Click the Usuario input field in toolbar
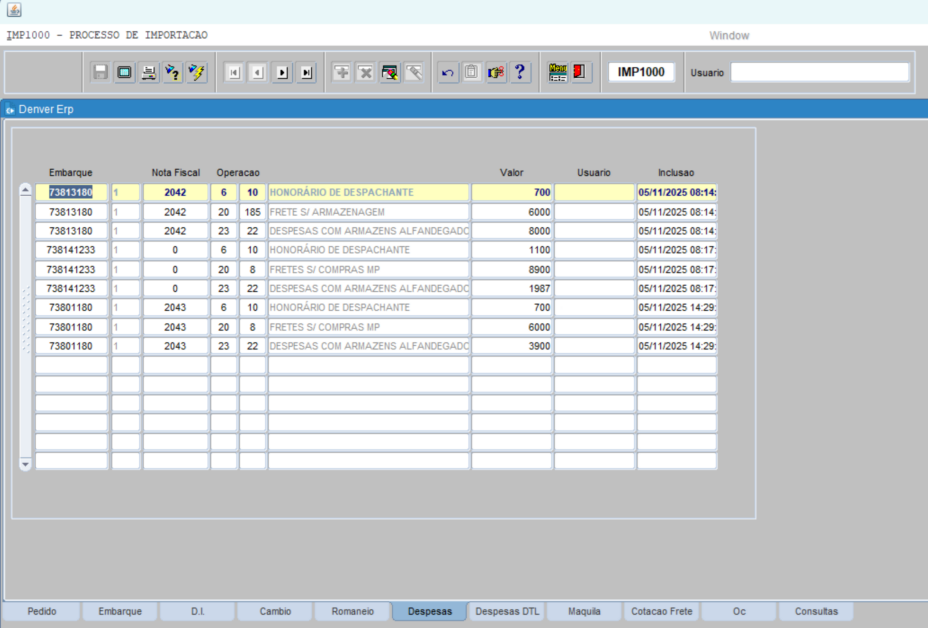The image size is (928, 628). pos(819,73)
